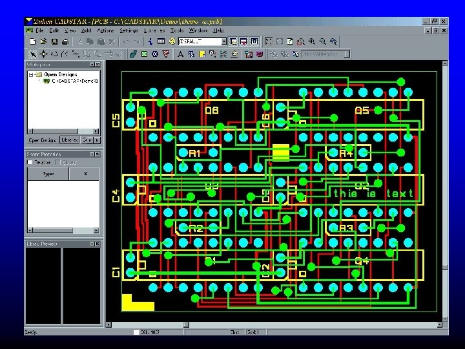465x349 pixels.
Task: Close the Shape Properties panel
Action: coord(98,154)
